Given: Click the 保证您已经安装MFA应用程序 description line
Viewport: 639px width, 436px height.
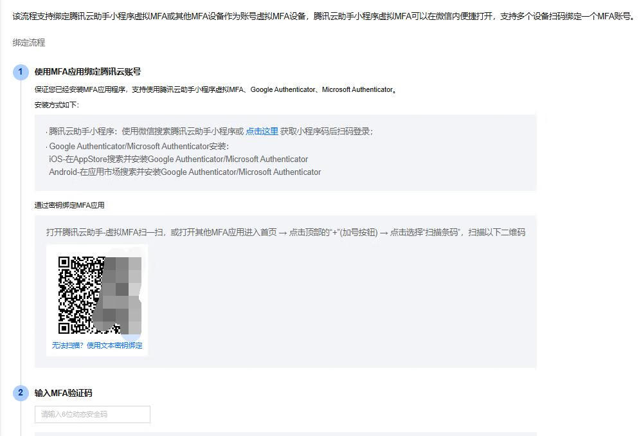Looking at the screenshot, I should tap(215, 89).
